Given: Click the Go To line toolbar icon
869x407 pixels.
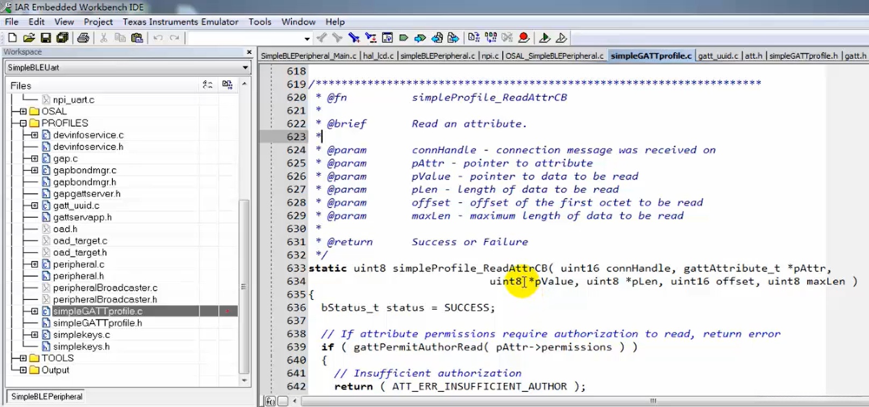Looking at the screenshot, I should point(387,38).
